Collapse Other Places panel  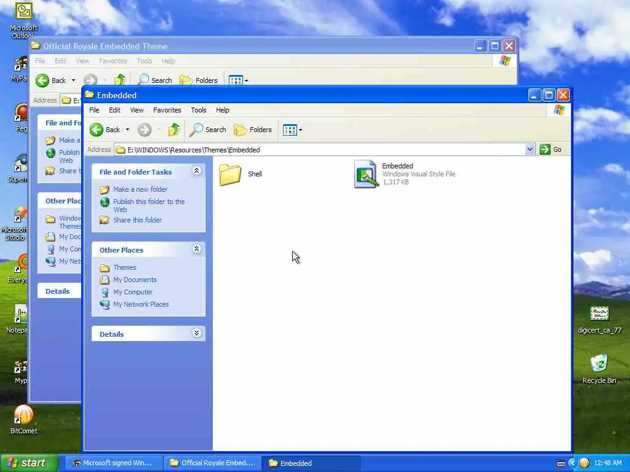click(x=196, y=249)
